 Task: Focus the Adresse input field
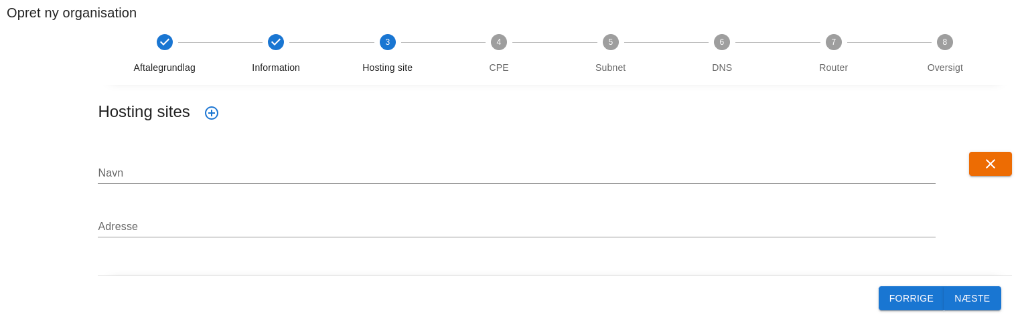click(x=516, y=227)
